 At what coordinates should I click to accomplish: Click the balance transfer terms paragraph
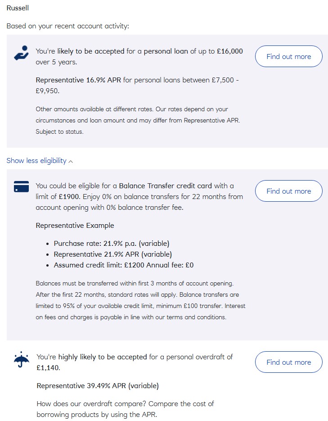point(140,300)
